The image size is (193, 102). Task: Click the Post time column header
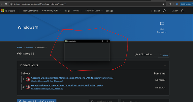(160, 73)
